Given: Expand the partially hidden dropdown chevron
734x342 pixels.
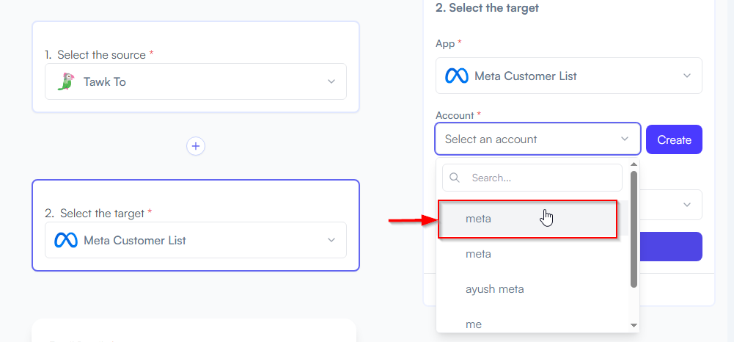Looking at the screenshot, I should (687, 205).
